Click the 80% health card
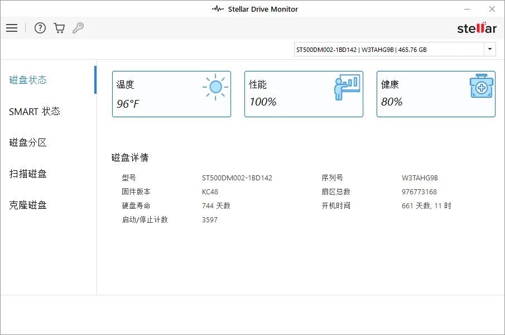 click(x=436, y=94)
